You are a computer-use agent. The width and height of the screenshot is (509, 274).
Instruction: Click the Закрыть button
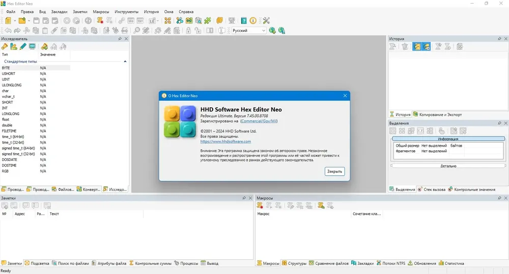[334, 172]
